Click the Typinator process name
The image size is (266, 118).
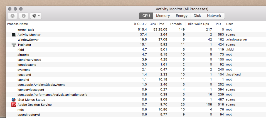(24, 45)
